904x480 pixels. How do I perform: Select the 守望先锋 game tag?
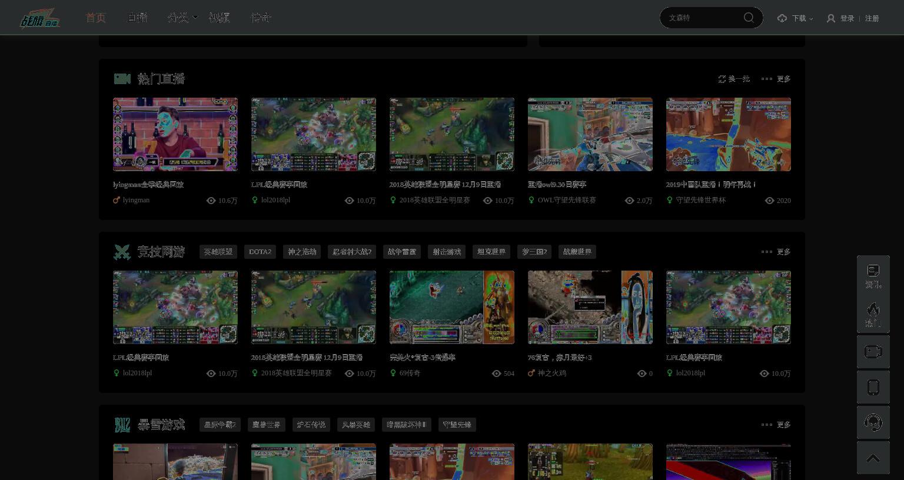(457, 425)
